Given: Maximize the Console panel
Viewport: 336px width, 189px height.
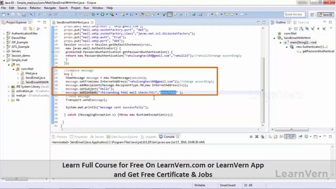Looking at the screenshot, I should pyautogui.click(x=330, y=136).
